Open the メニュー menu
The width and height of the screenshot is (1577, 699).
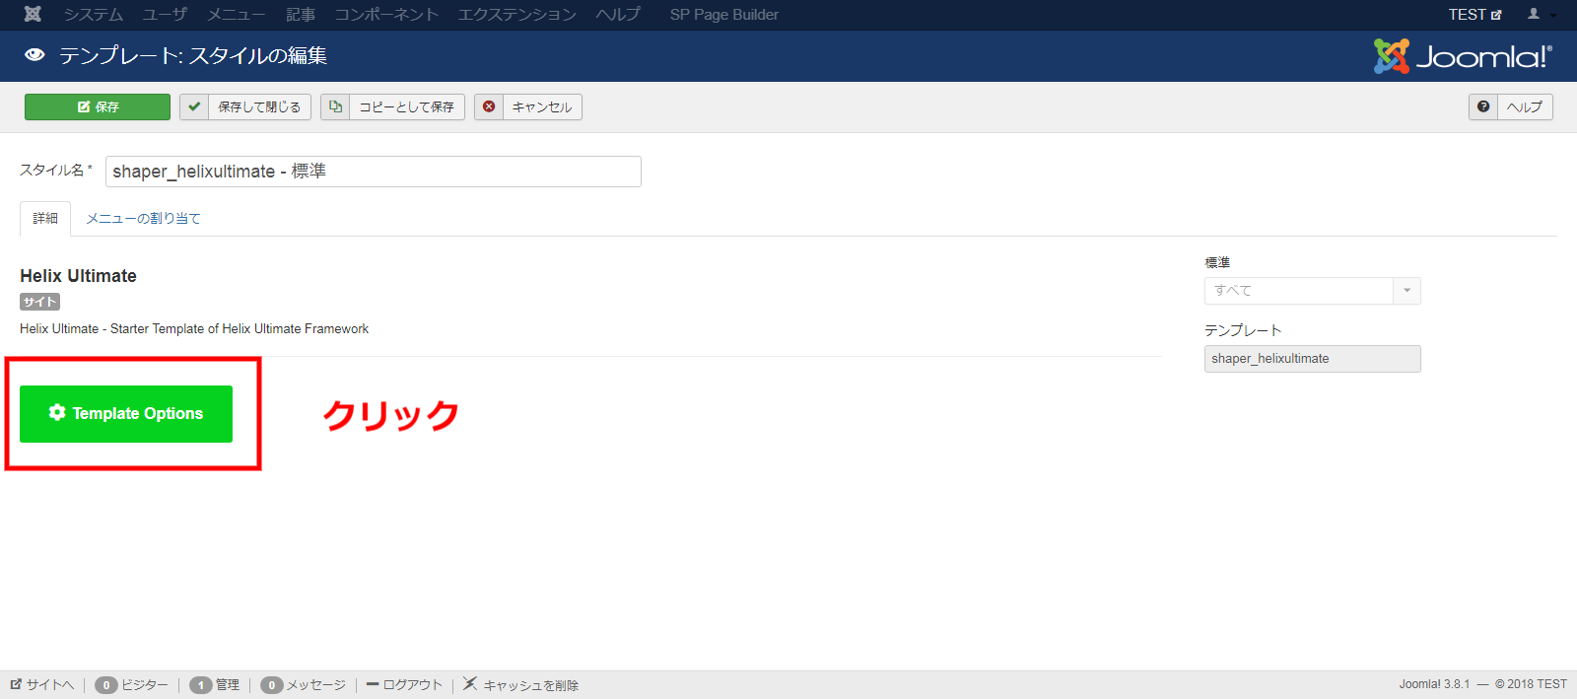click(x=236, y=15)
